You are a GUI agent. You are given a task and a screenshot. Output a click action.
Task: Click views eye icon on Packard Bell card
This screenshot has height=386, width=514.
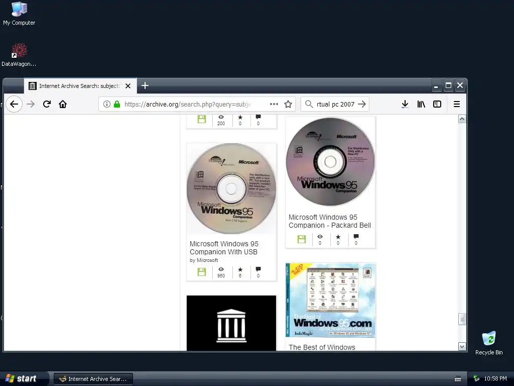(x=320, y=236)
